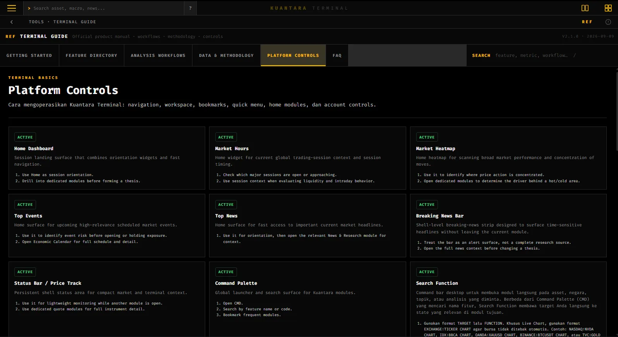Click the ACTIVE badge on Command Palette
618x337 pixels.
pos(226,272)
